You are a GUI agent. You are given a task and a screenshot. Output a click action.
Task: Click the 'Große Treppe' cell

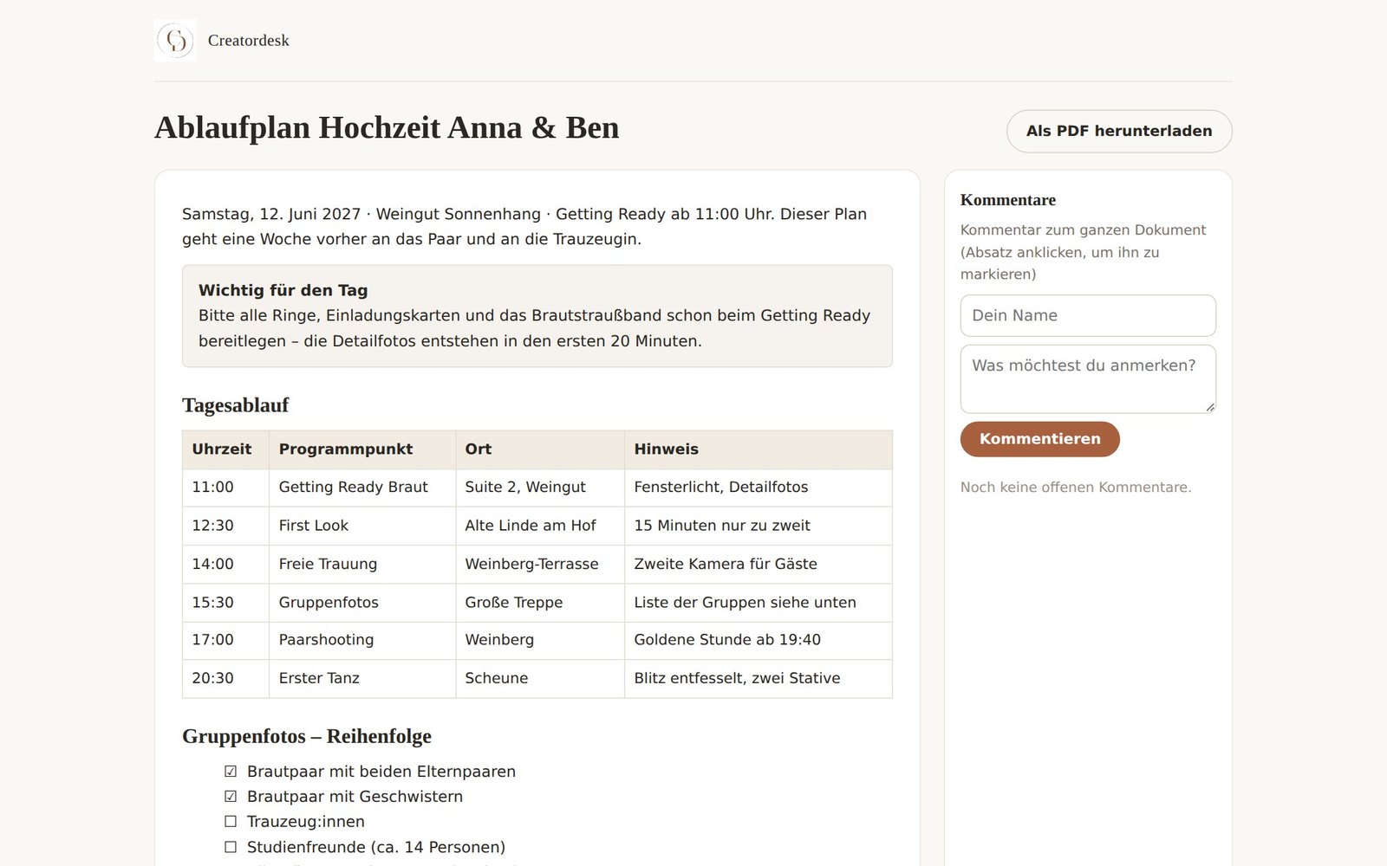tap(540, 603)
